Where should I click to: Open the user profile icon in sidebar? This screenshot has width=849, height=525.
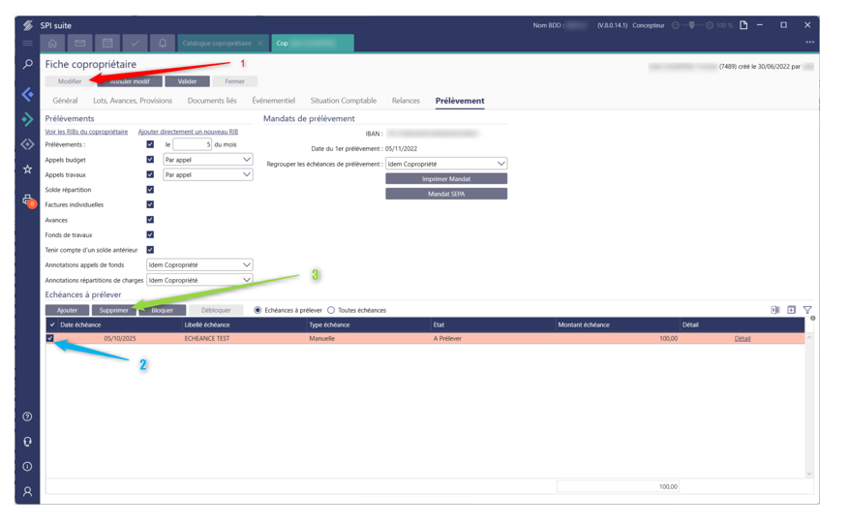point(27,491)
